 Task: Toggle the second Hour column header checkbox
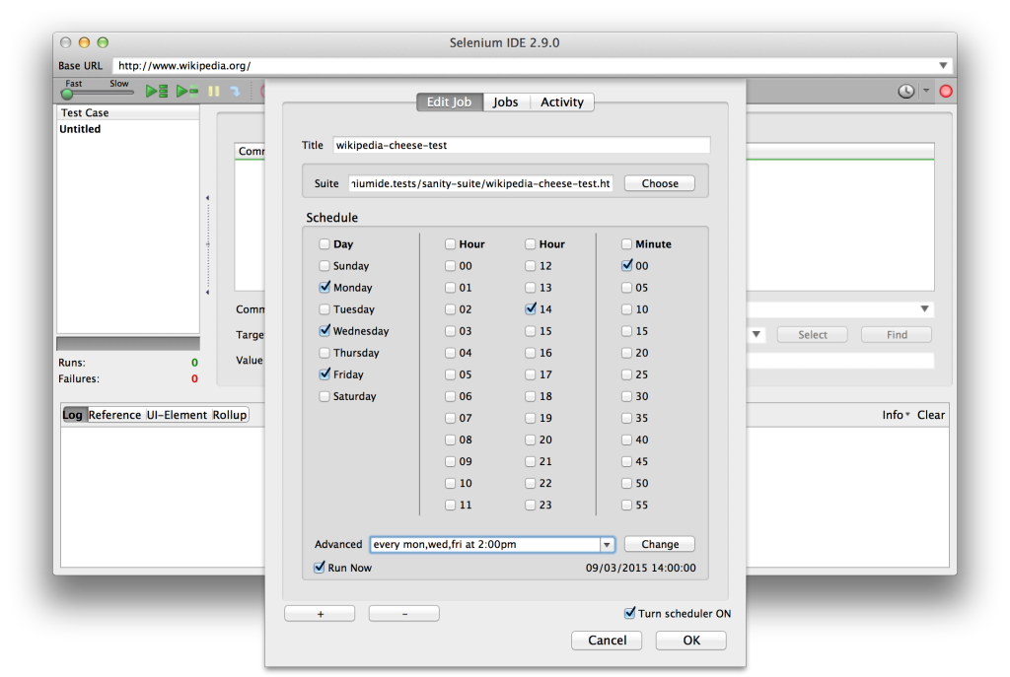pos(530,244)
